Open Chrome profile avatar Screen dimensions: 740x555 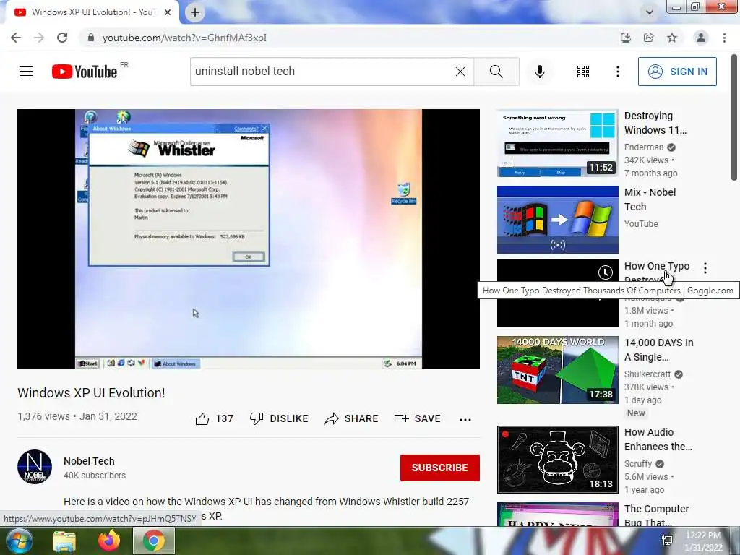pyautogui.click(x=701, y=38)
